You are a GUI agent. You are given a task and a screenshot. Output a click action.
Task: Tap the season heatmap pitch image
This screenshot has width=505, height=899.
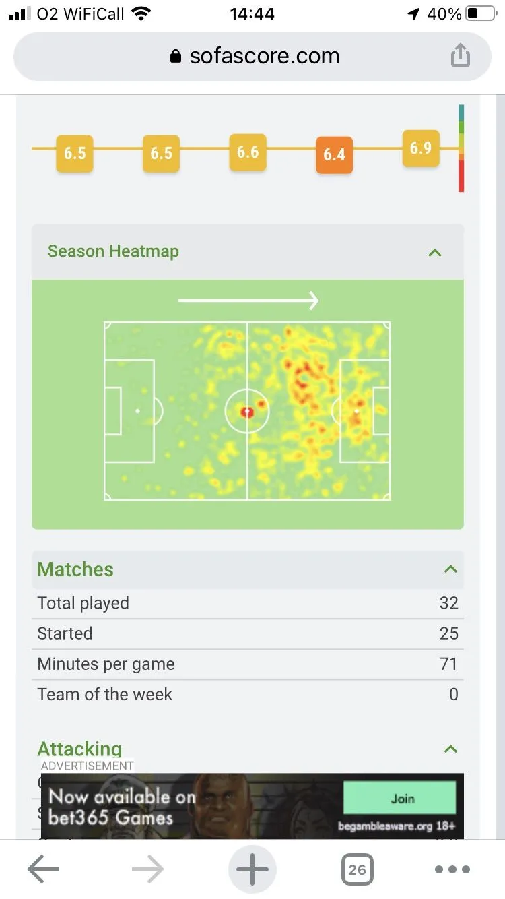click(247, 411)
